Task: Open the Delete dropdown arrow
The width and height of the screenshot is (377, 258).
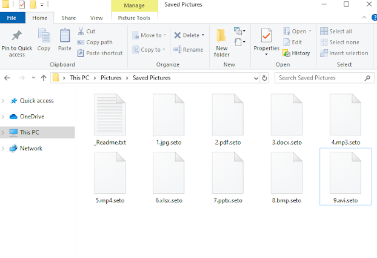Action: pyautogui.click(x=203, y=35)
